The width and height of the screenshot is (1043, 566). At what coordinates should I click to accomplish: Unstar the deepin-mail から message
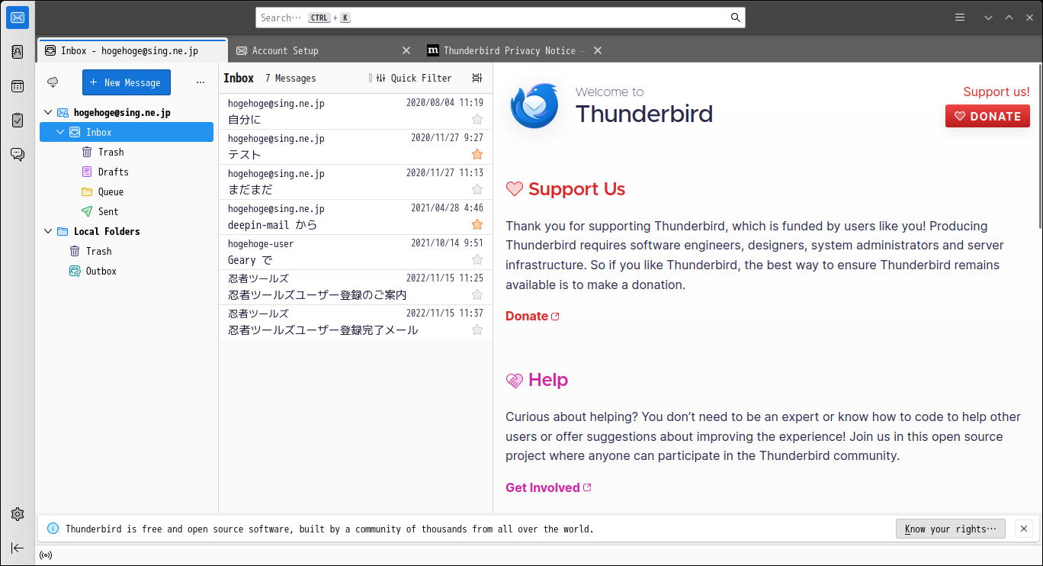477,224
